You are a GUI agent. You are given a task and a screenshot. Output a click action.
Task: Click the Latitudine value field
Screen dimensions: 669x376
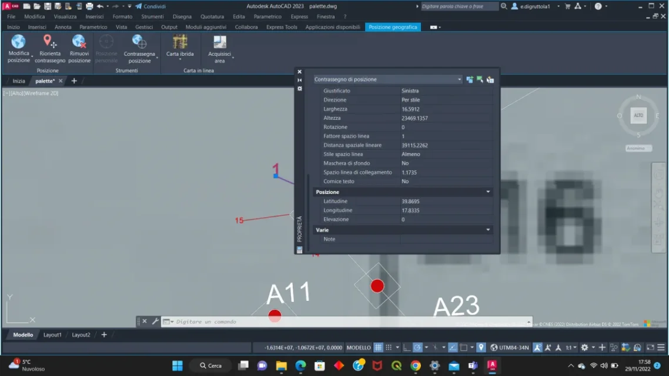(446, 202)
